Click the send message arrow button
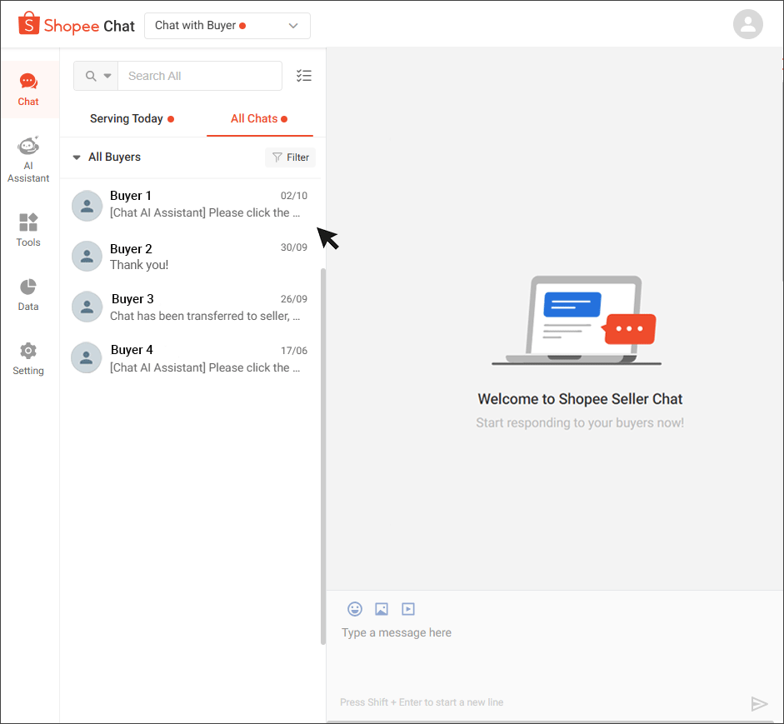 pyautogui.click(x=759, y=702)
